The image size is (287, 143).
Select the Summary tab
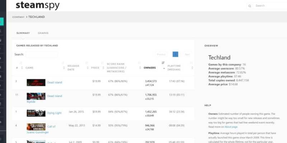pyautogui.click(x=23, y=33)
